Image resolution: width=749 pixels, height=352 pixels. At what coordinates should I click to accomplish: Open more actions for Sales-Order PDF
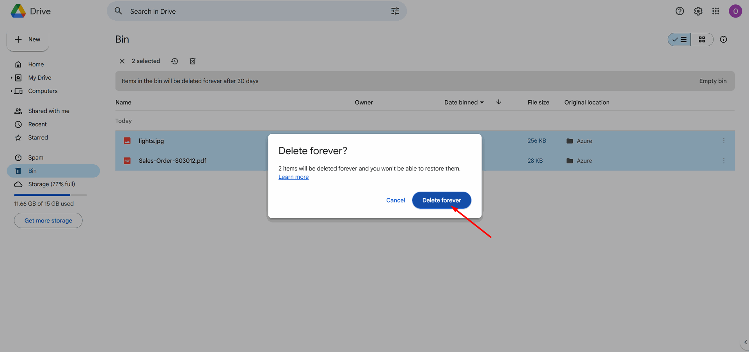pos(724,161)
